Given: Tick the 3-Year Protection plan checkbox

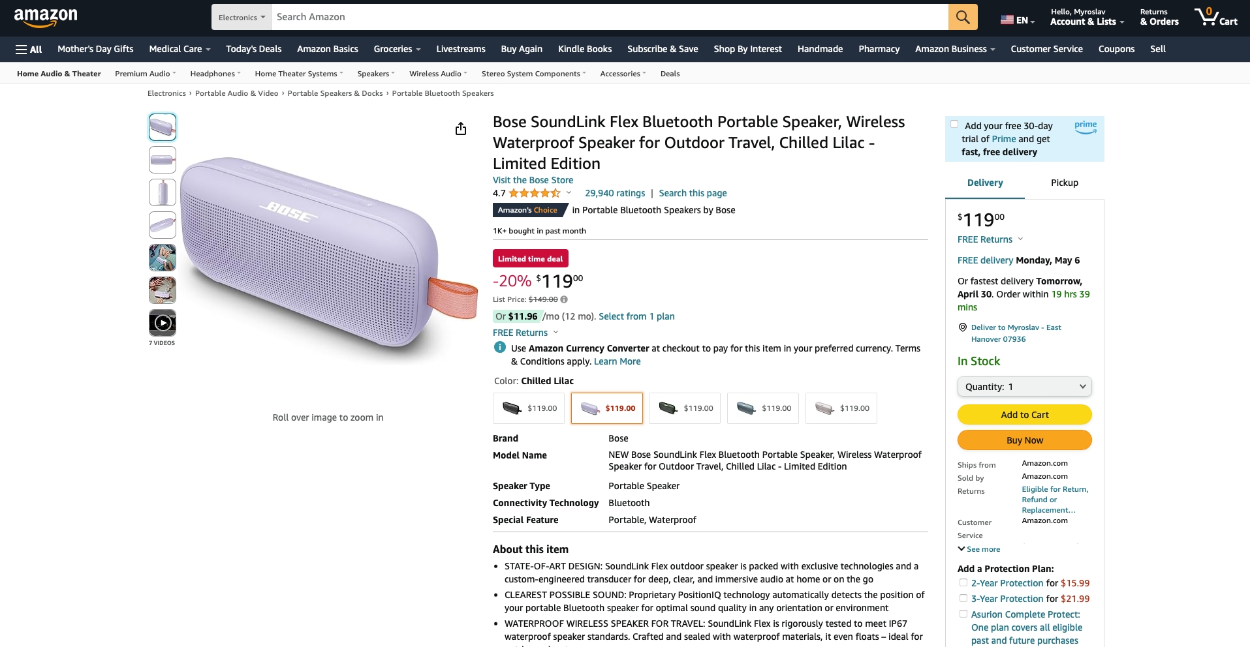Looking at the screenshot, I should (x=963, y=598).
